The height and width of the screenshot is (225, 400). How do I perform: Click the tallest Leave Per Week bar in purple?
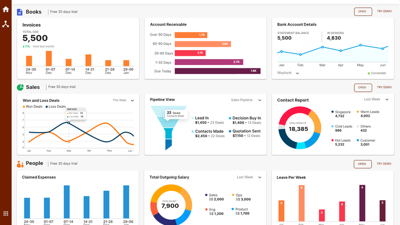362,203
